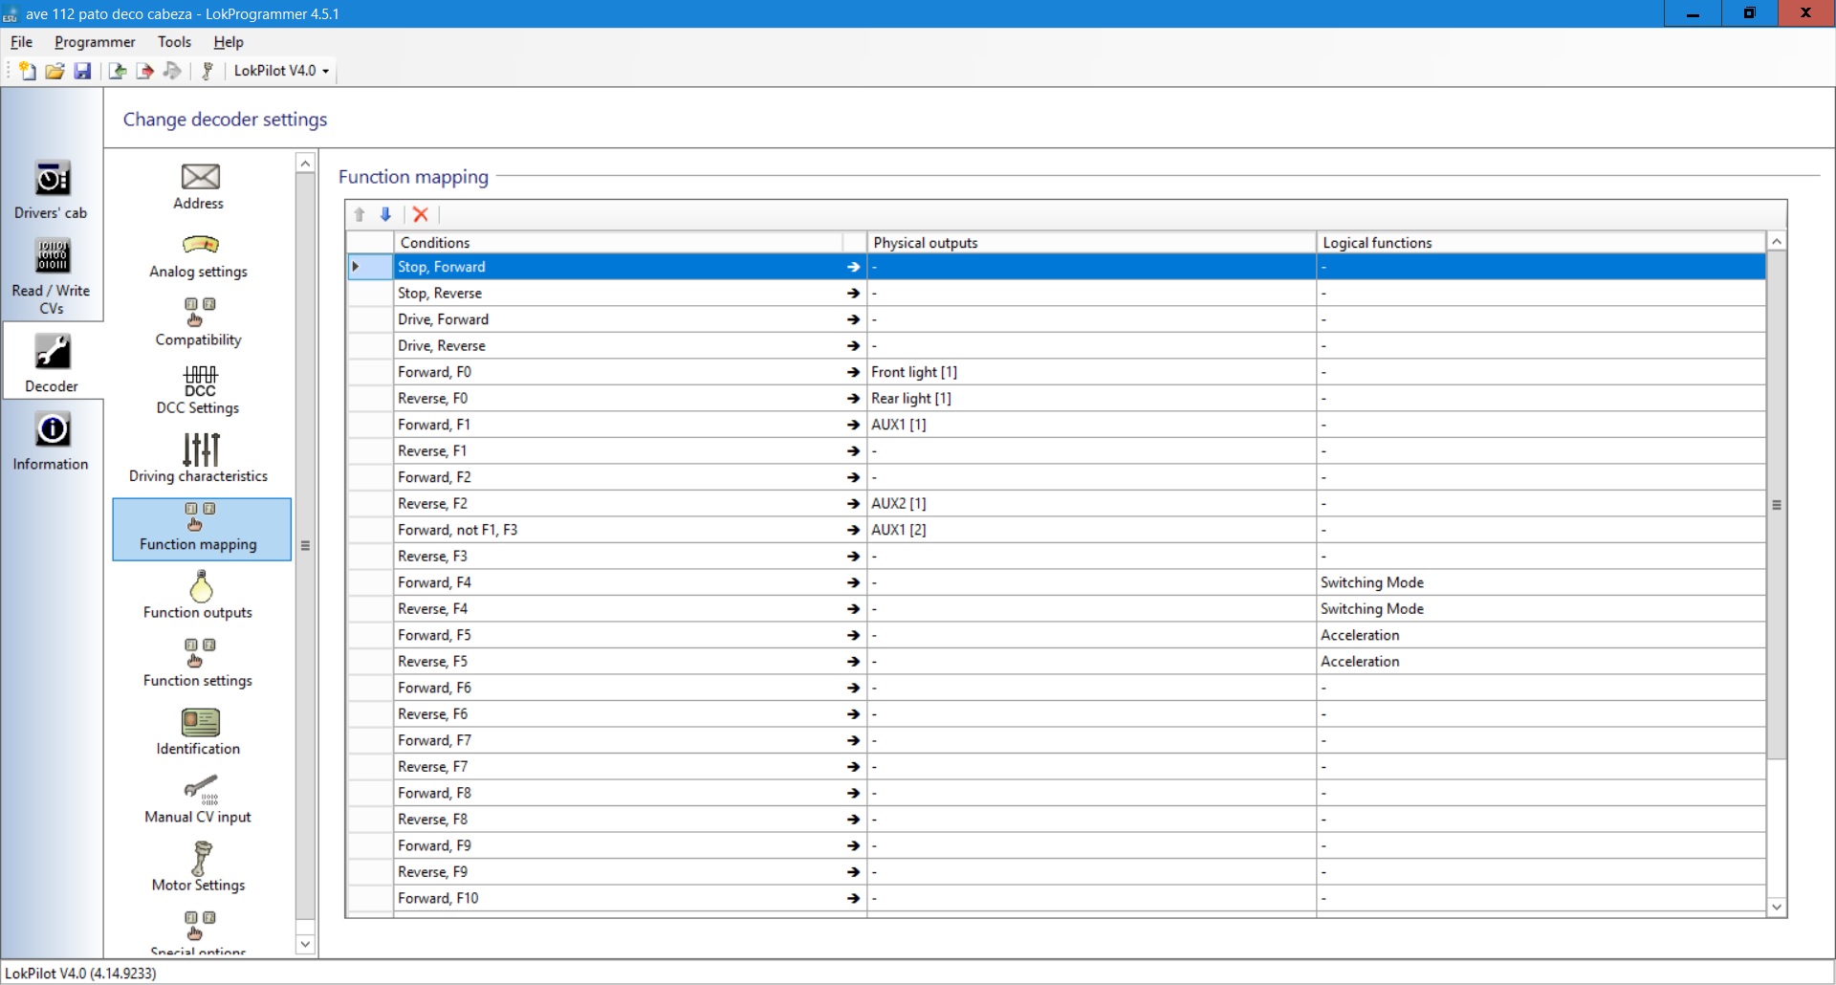Click arrow button in Reverse, F9 row
This screenshot has height=985, width=1836.
pyautogui.click(x=854, y=872)
